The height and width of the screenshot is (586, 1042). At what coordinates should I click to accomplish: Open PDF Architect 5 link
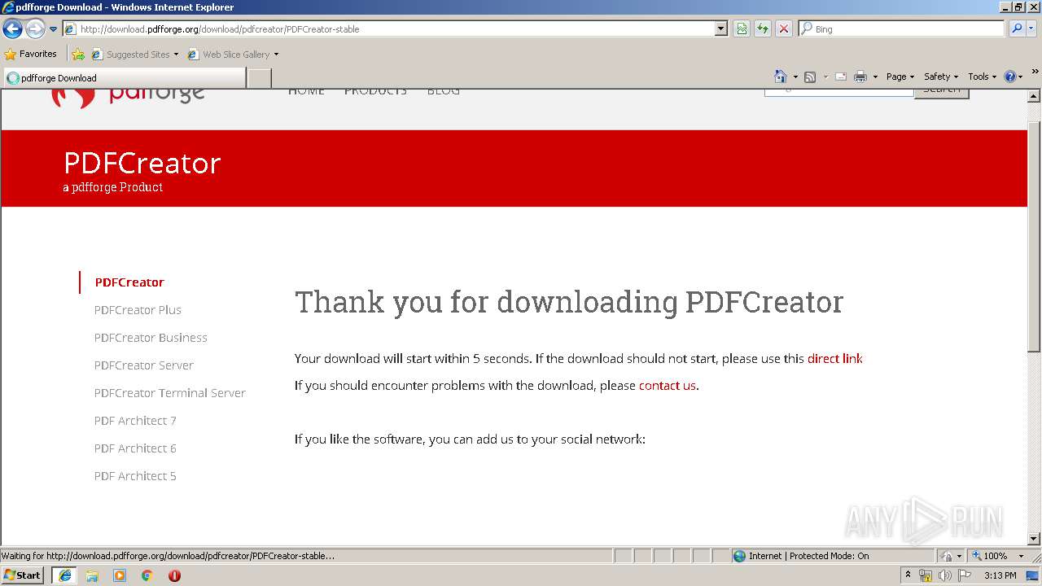click(135, 476)
